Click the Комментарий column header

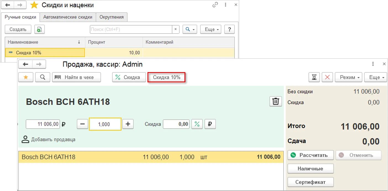tap(189, 42)
